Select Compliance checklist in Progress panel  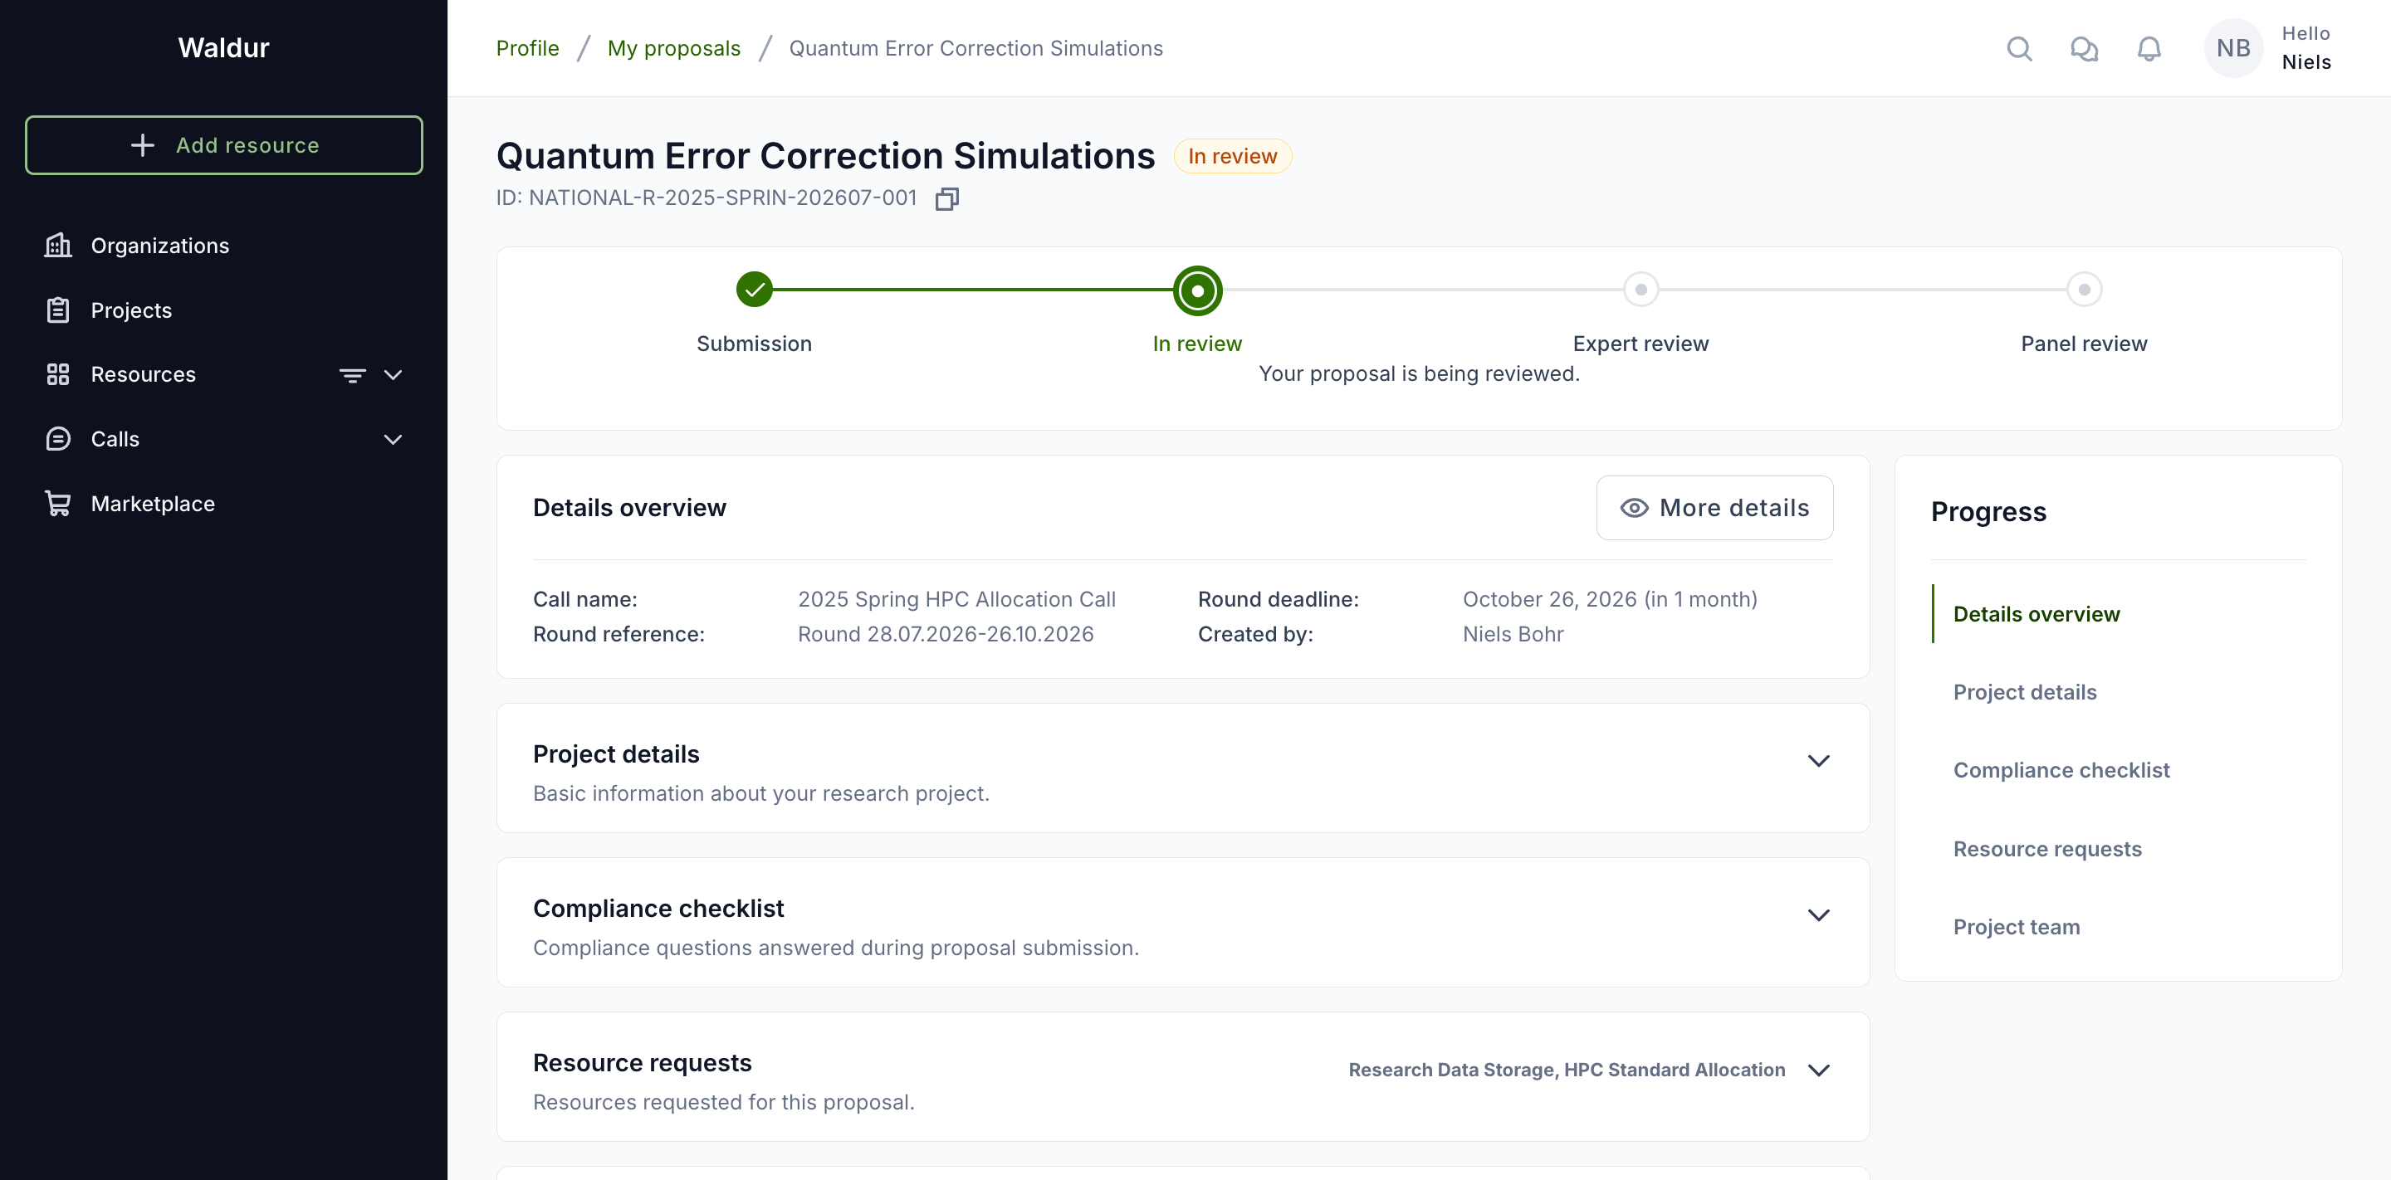2061,770
